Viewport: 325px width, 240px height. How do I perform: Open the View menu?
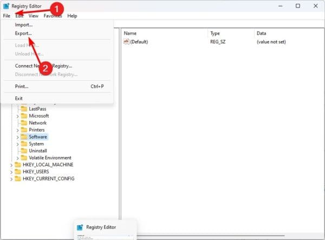click(x=34, y=16)
